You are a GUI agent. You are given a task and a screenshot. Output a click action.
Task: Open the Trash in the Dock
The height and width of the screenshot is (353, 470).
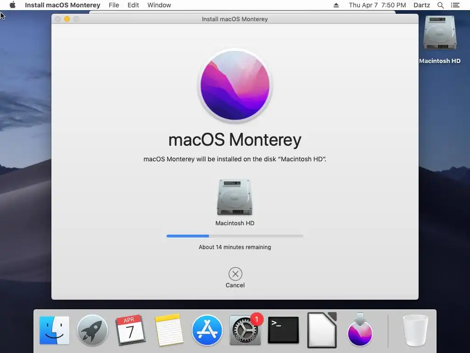[x=415, y=330]
